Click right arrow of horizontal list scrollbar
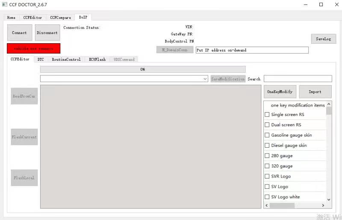 [x=323, y=205]
